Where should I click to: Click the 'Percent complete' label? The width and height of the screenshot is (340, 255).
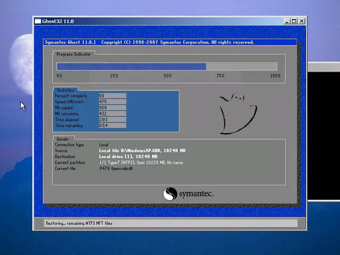[x=71, y=96]
